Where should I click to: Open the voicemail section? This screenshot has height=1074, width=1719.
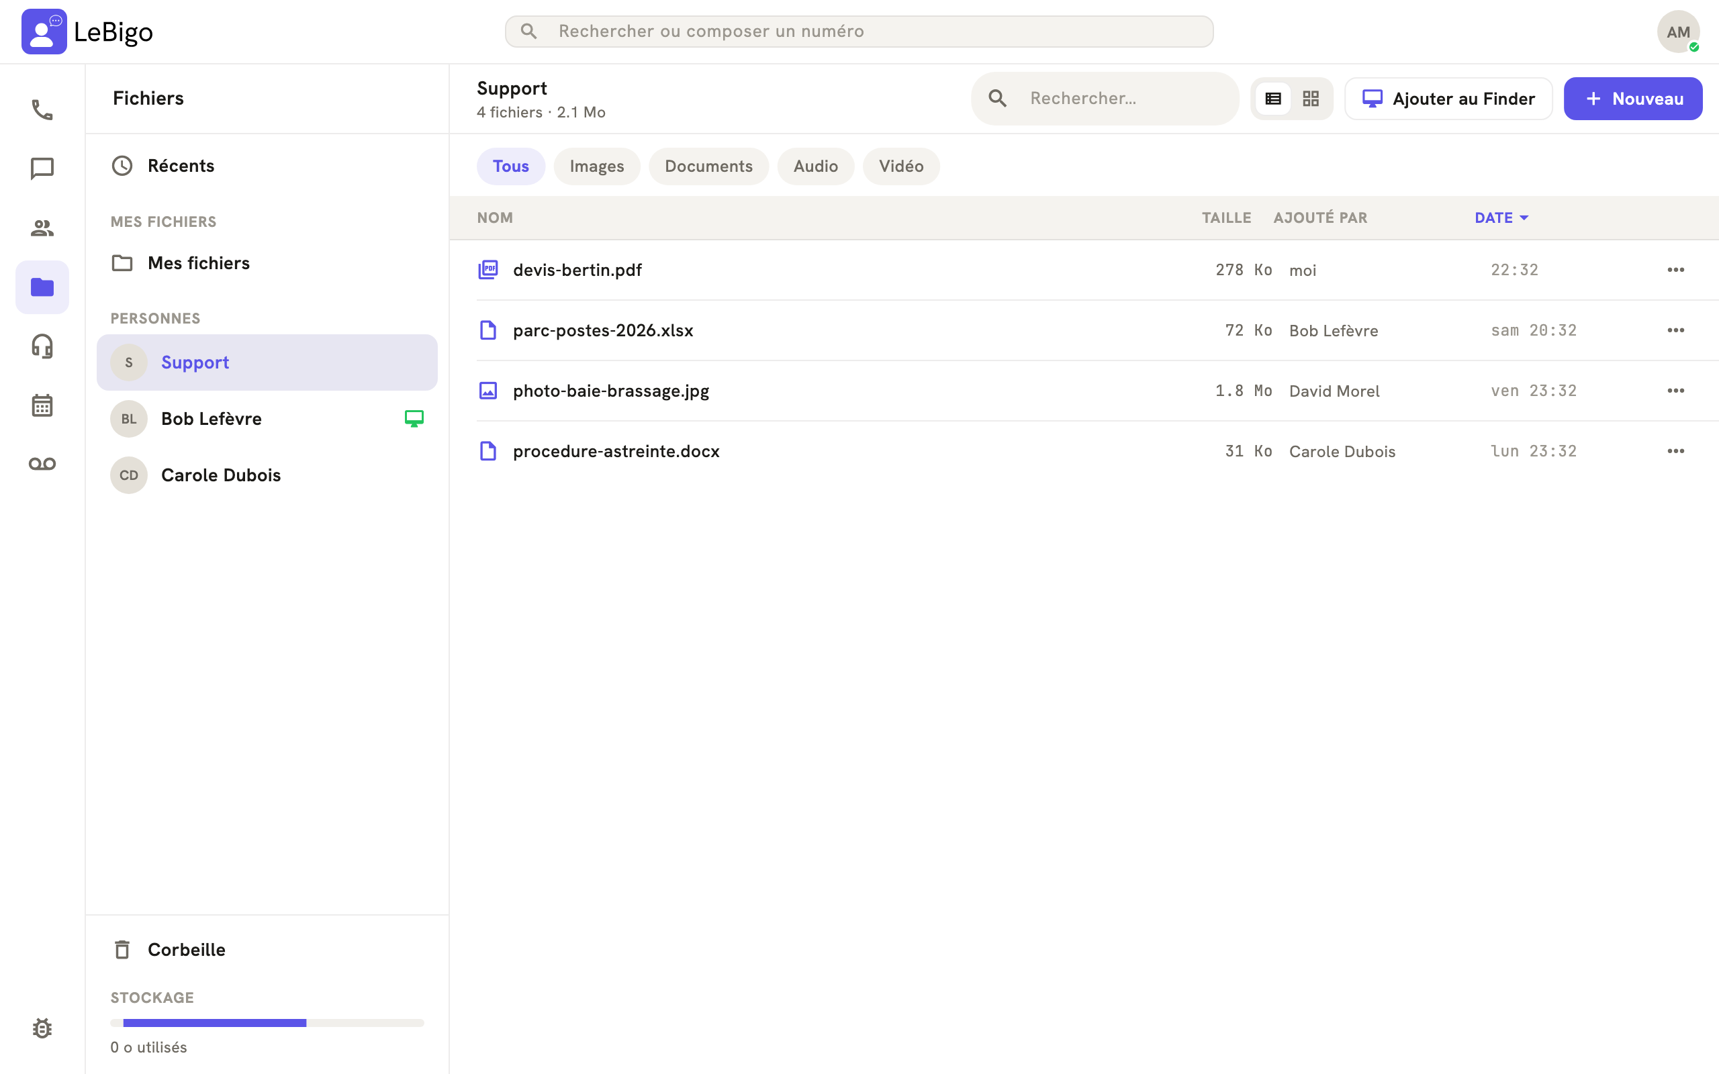[x=42, y=464]
